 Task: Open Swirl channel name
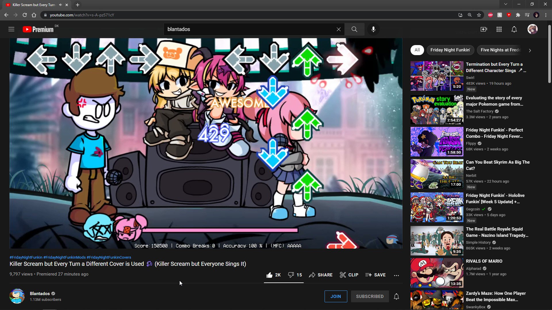(x=470, y=78)
